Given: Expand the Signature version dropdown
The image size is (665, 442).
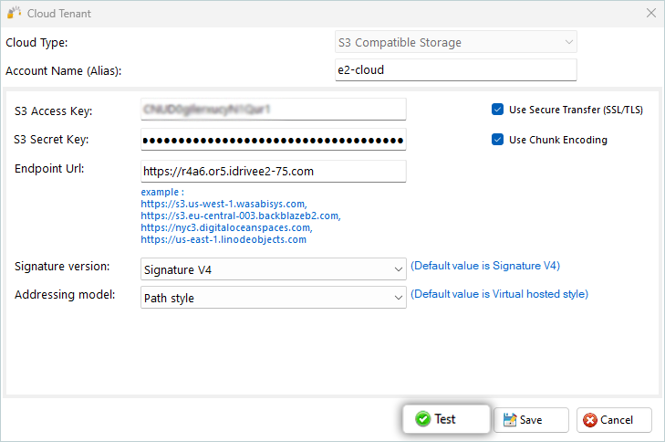Looking at the screenshot, I should (x=274, y=269).
